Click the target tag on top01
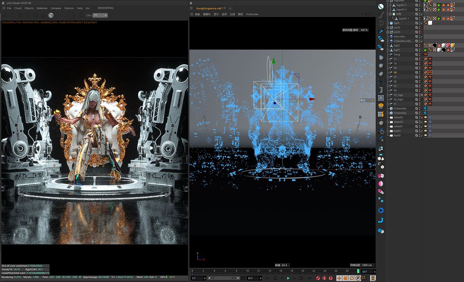 tap(430, 131)
